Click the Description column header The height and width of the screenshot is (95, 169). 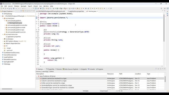coord(71,74)
